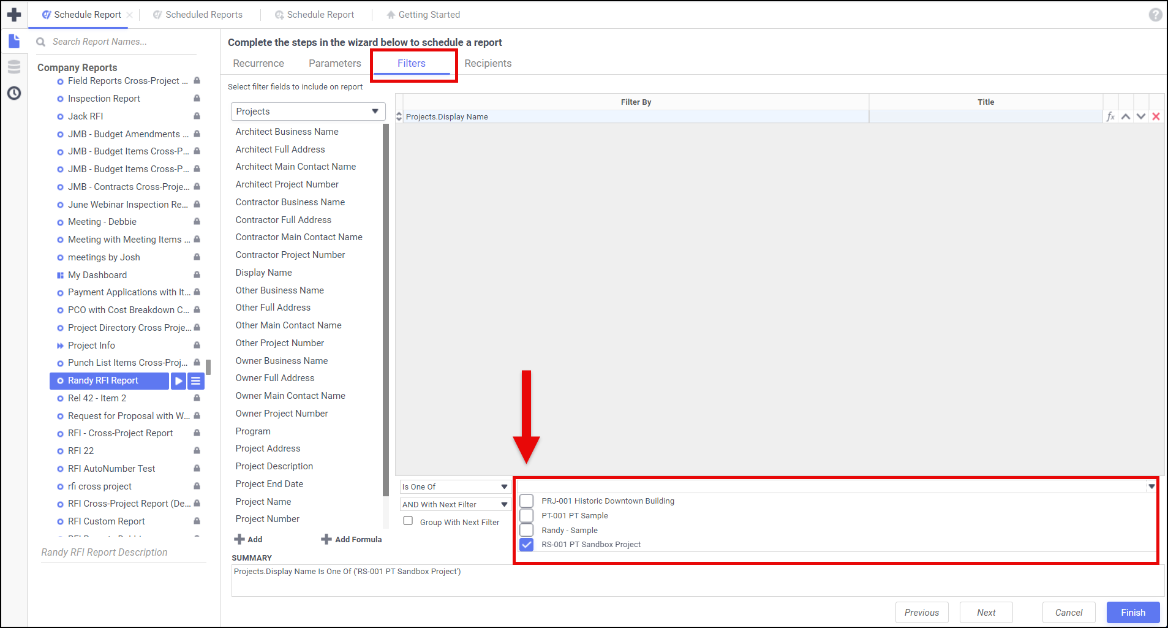Click the fx formula icon in filter row

[x=1110, y=116]
